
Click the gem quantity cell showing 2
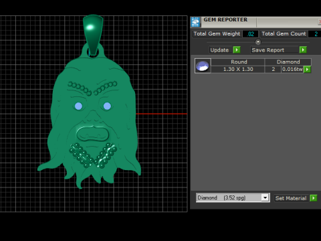[273, 69]
